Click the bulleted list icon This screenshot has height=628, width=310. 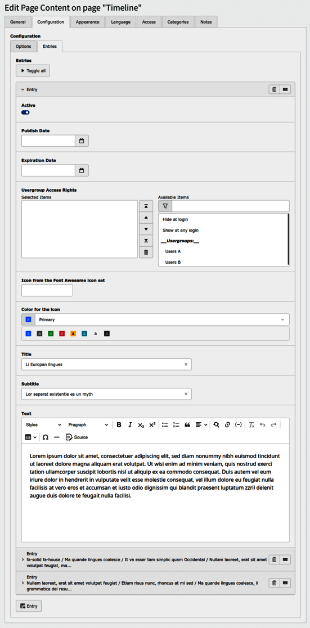click(165, 425)
